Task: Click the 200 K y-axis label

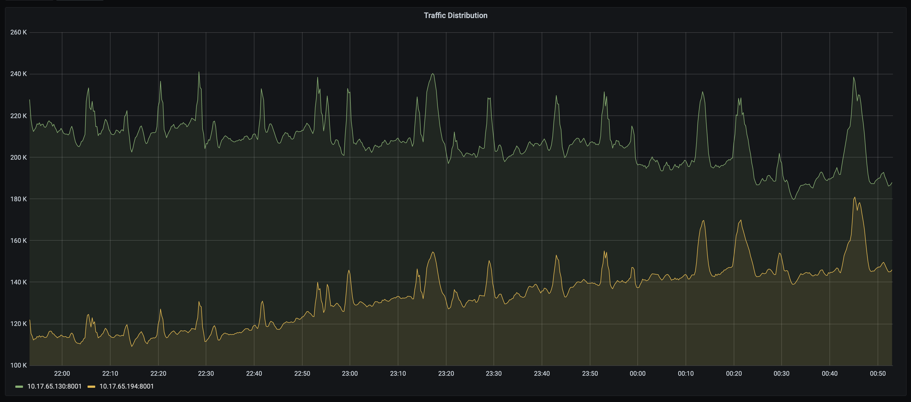Action: pyautogui.click(x=18, y=157)
